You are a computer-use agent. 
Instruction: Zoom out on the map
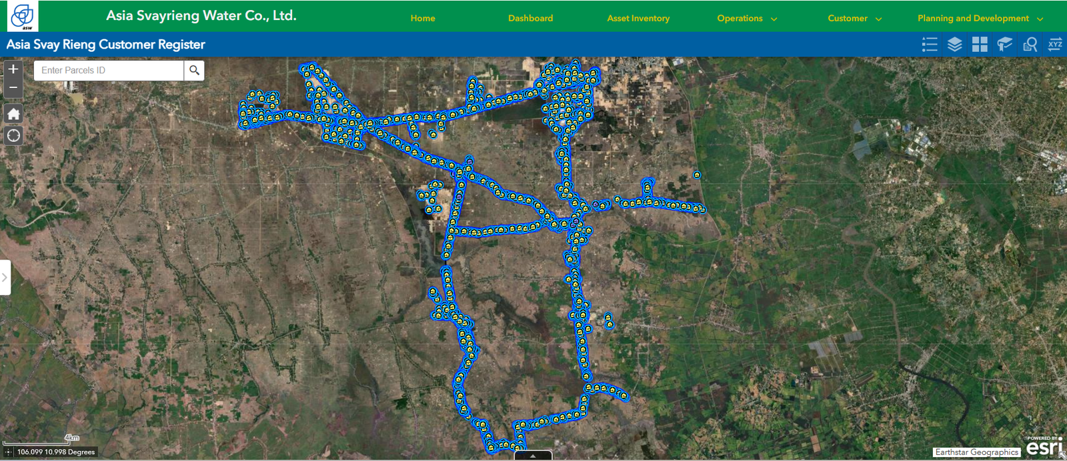click(x=13, y=88)
